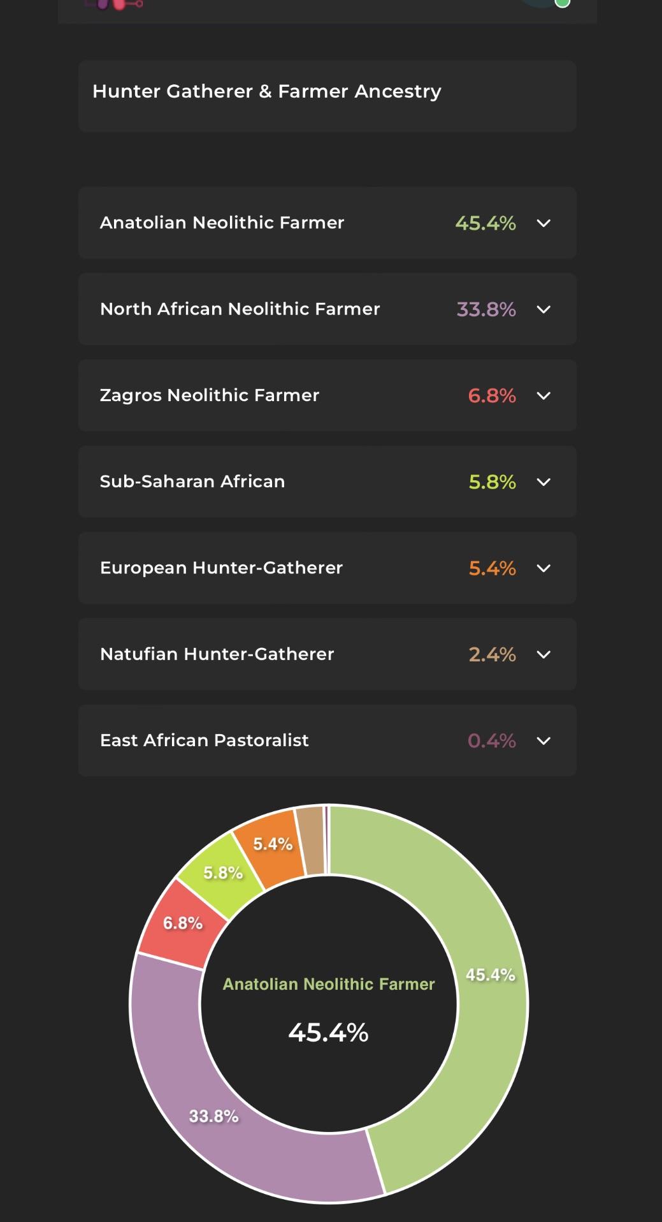Click the 33.8% value for North African
Image resolution: width=662 pixels, height=1222 pixels.
coord(486,309)
